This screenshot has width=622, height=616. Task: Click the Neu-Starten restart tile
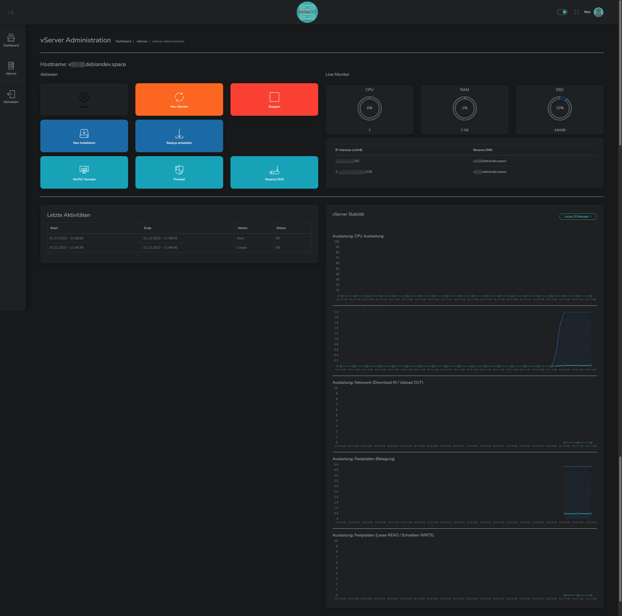pyautogui.click(x=179, y=100)
